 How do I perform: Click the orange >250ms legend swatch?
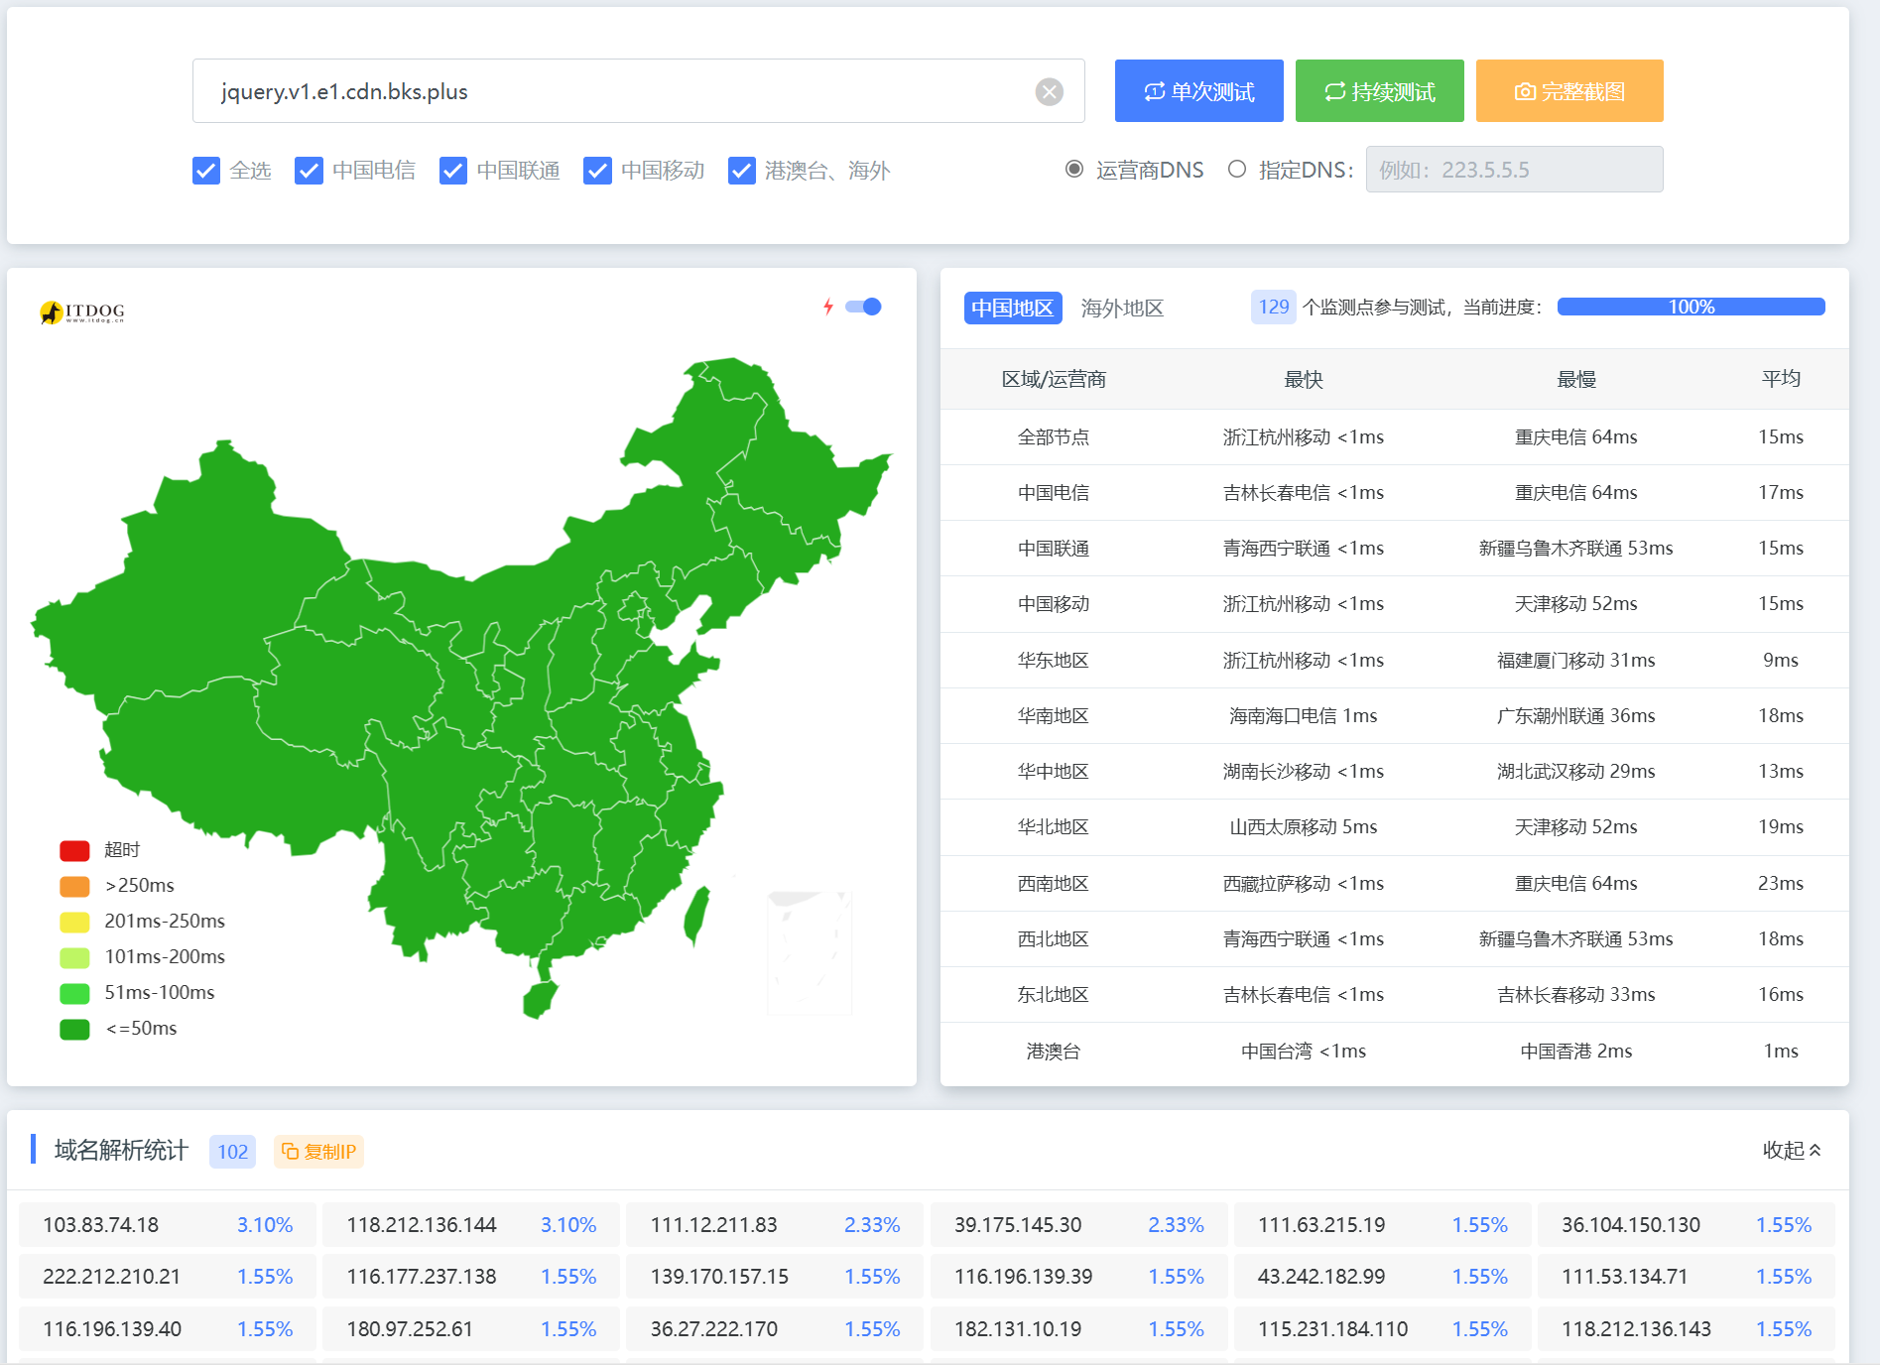click(x=74, y=886)
